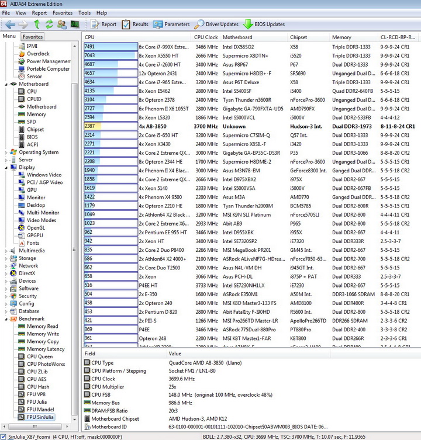Check BIOS Updates

click(x=264, y=25)
